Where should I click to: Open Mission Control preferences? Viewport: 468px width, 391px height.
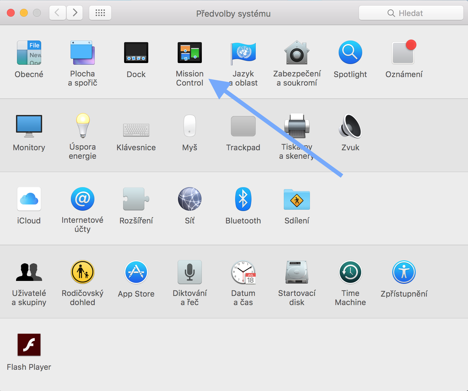click(189, 53)
